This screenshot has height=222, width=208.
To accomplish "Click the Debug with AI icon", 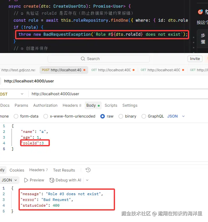I will [52, 180].
